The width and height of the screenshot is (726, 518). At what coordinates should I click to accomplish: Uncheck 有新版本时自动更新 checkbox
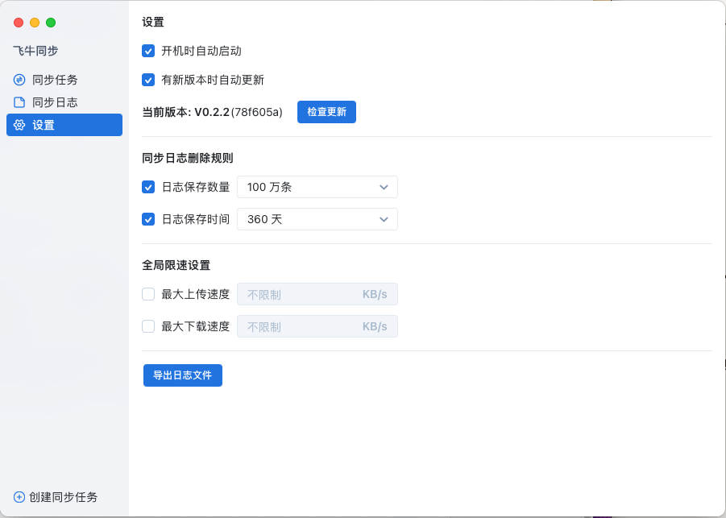(x=148, y=80)
